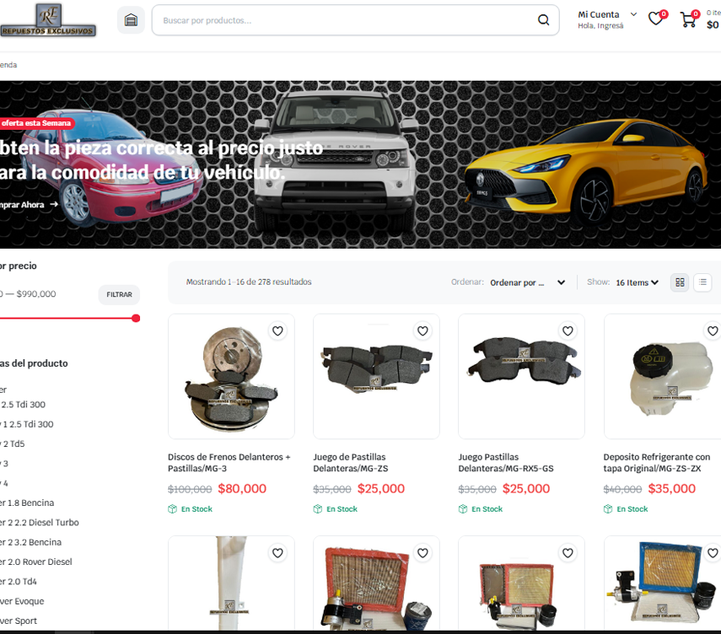The height and width of the screenshot is (634, 721).
Task: Favorite the Juego de Pastillas Delanteras/MG-ZS
Action: pos(422,331)
